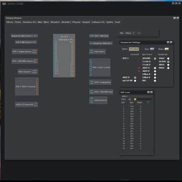182x182 pixels.
Task: Close the Samplerate Settings panel
Action: point(171,42)
